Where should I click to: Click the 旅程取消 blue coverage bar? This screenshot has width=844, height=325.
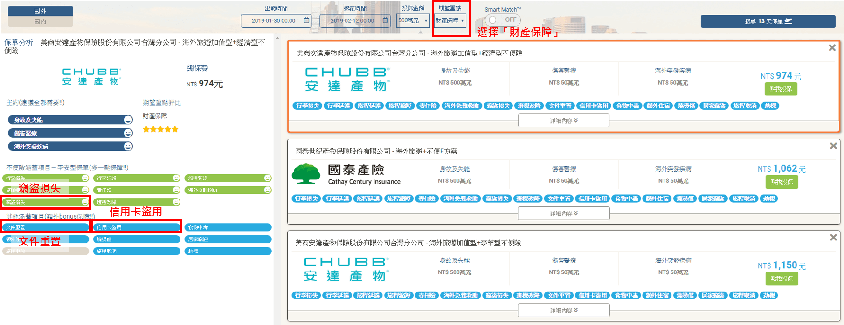point(137,251)
